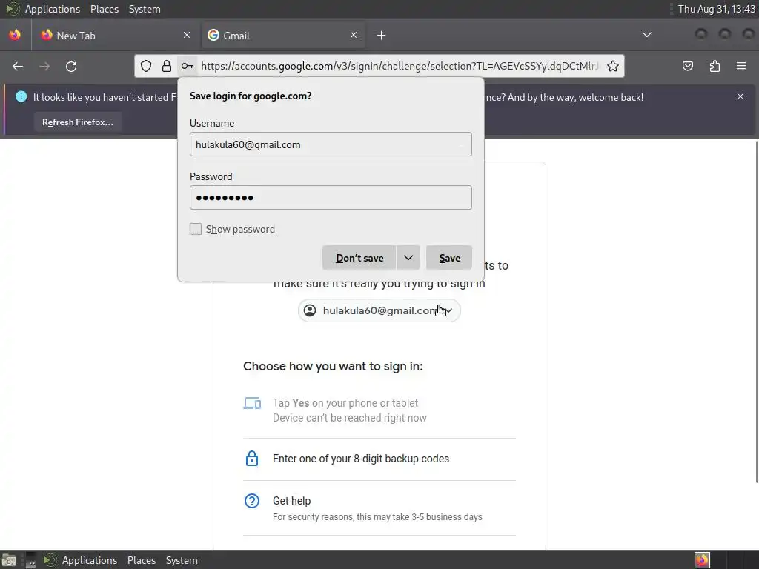
Task: Open the Places menu in top panel
Action: point(105,9)
